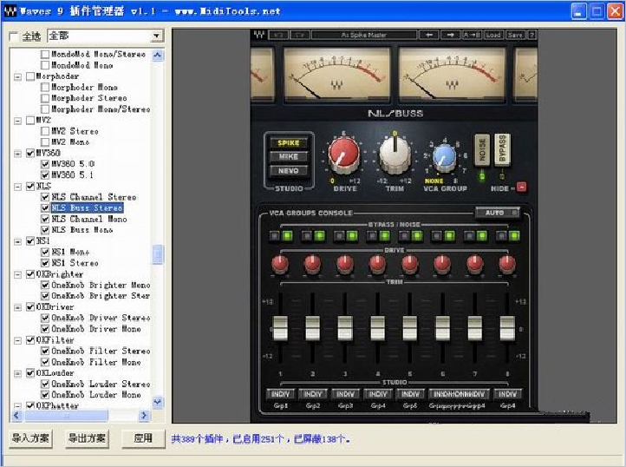
Task: Click the white TRIM knob
Action: tap(395, 155)
